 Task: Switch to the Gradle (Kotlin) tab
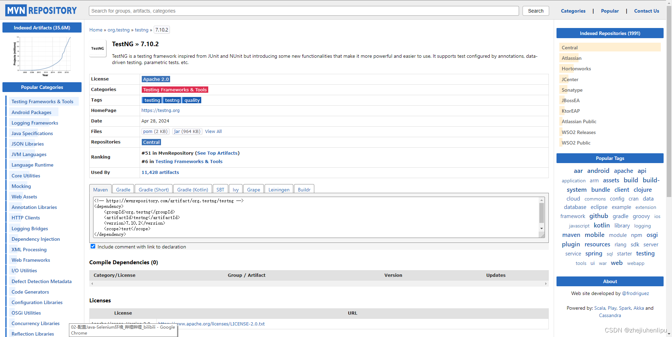click(192, 189)
